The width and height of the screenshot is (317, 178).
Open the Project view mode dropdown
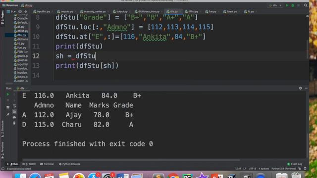11,12
